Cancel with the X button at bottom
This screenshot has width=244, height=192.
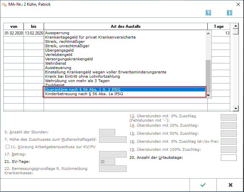230,185
